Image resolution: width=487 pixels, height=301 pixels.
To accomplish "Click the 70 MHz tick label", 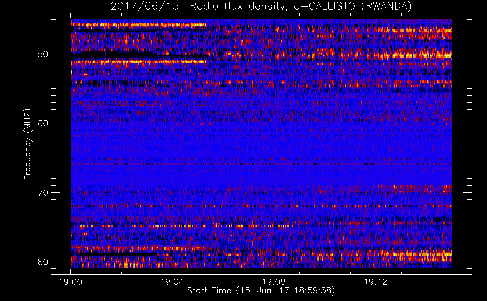I will (x=43, y=193).
